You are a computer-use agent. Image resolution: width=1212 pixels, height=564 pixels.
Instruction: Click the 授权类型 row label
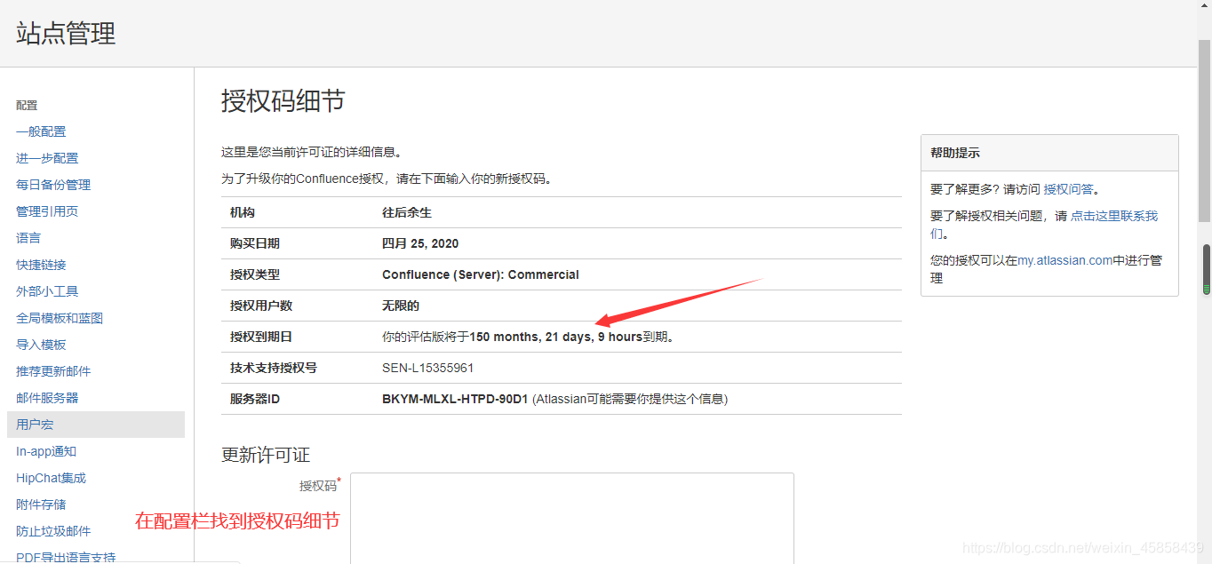point(255,274)
